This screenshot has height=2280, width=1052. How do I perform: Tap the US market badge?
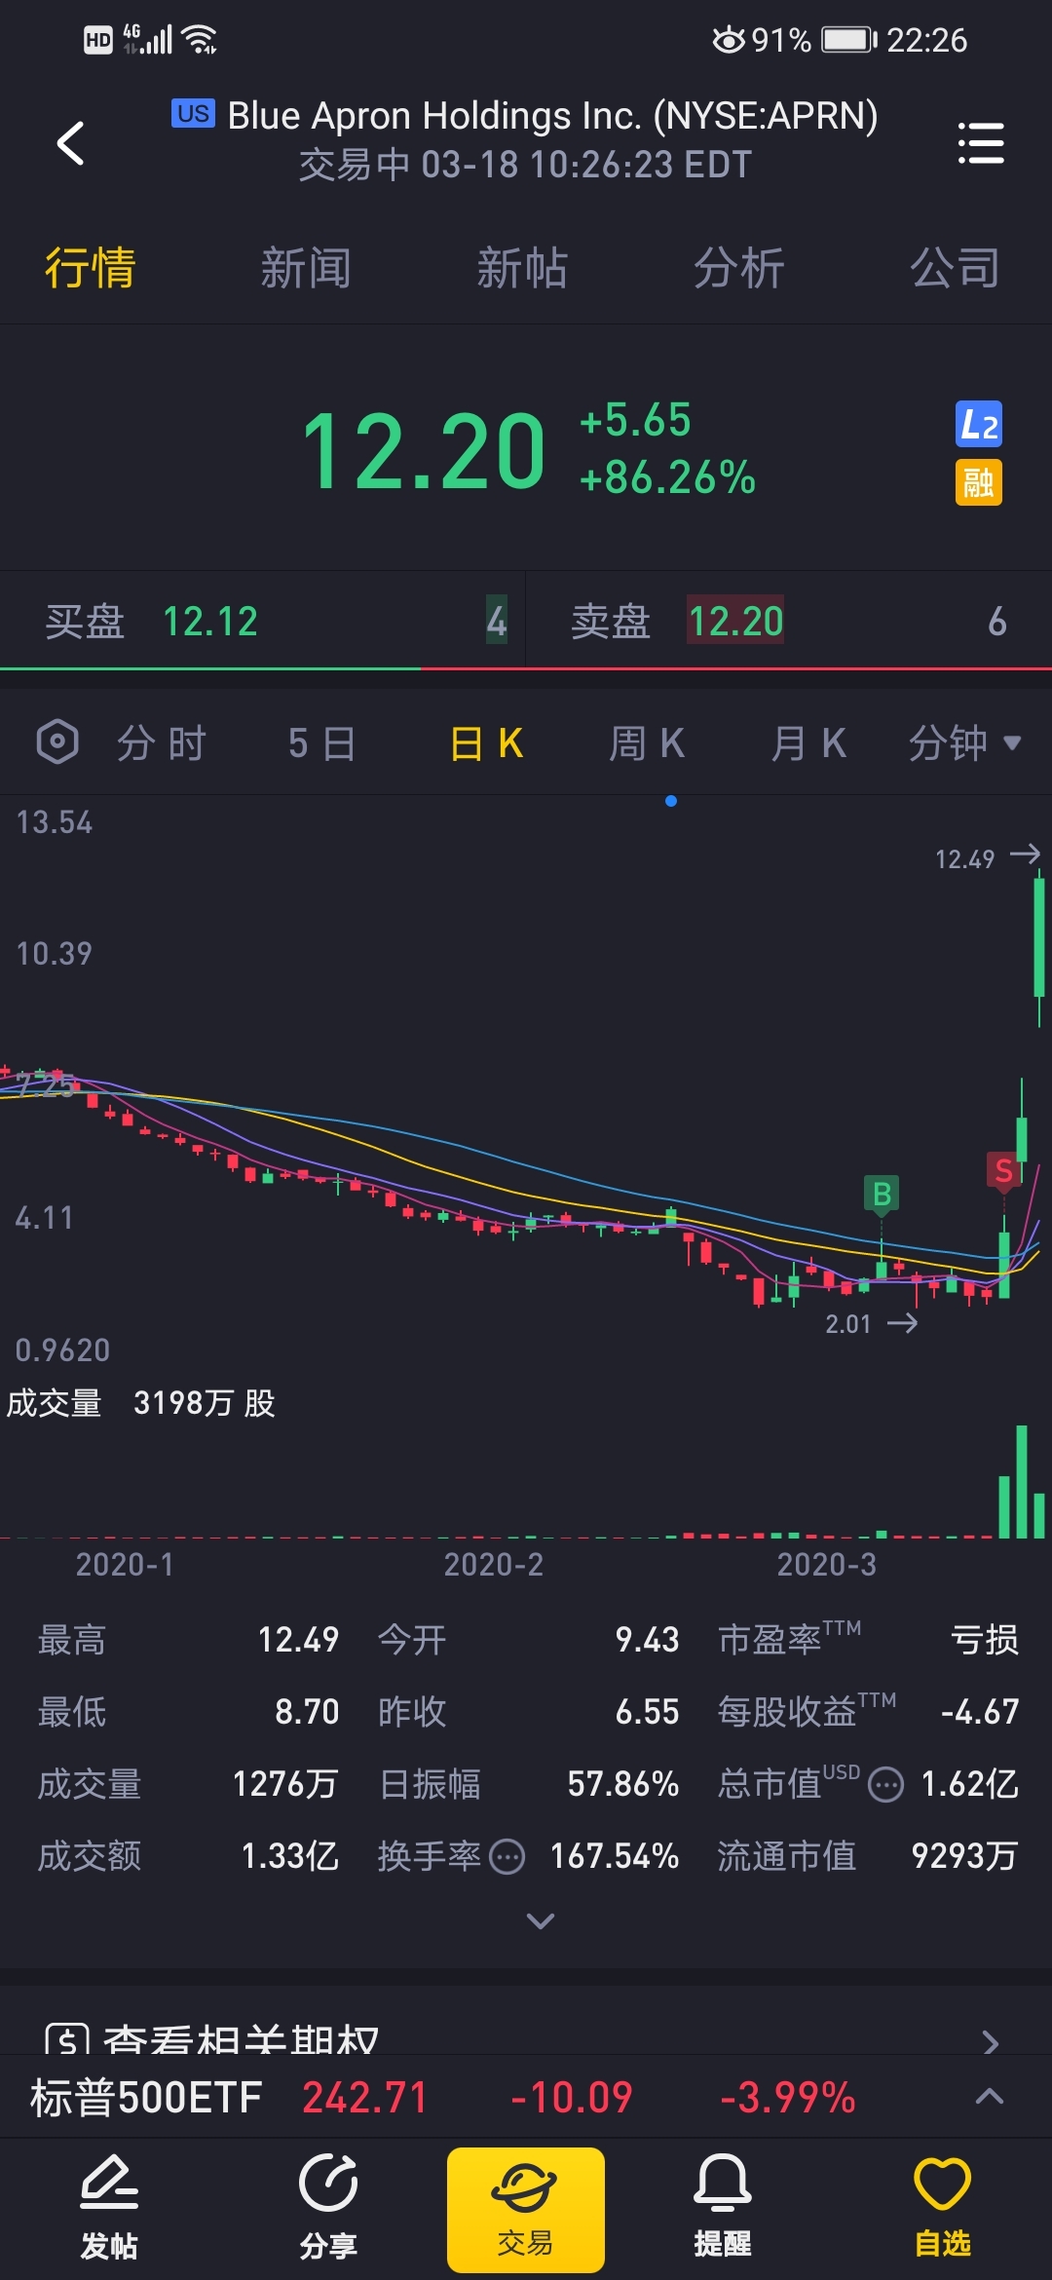(193, 114)
